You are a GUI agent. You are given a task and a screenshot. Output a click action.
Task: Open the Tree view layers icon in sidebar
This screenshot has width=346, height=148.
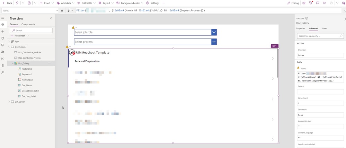pyautogui.click(x=3, y=25)
